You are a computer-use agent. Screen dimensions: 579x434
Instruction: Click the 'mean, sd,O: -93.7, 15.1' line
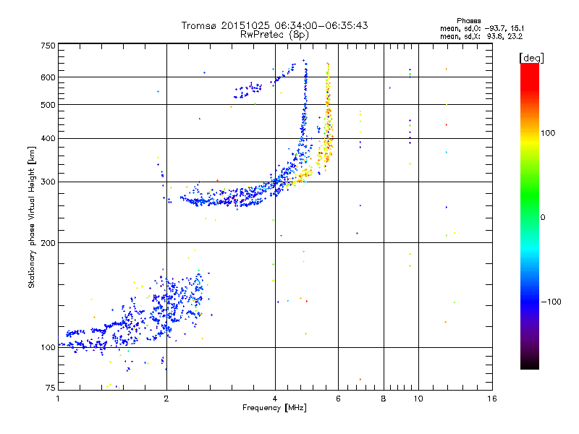tap(482, 28)
